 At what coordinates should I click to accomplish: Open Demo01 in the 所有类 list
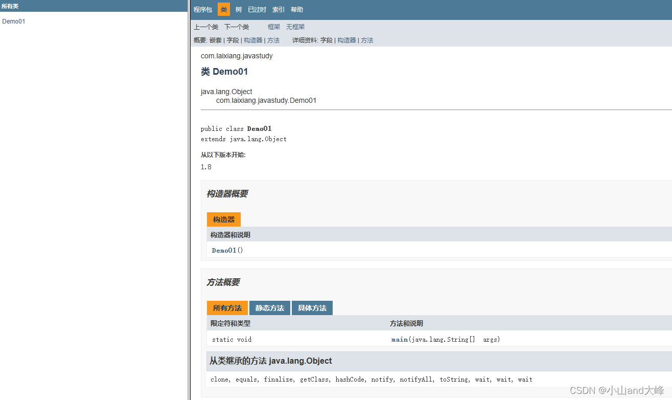14,21
